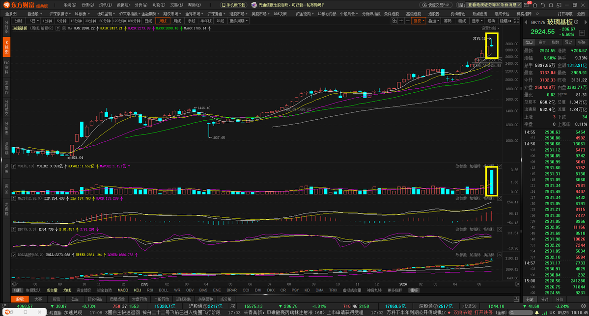Toggle the MACD indicator in indicator bar
This screenshot has width=589, height=316.
click(123, 290)
